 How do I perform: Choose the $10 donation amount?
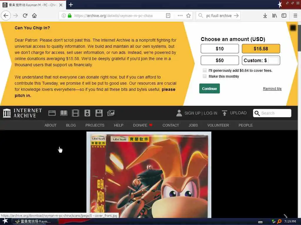pos(220,49)
